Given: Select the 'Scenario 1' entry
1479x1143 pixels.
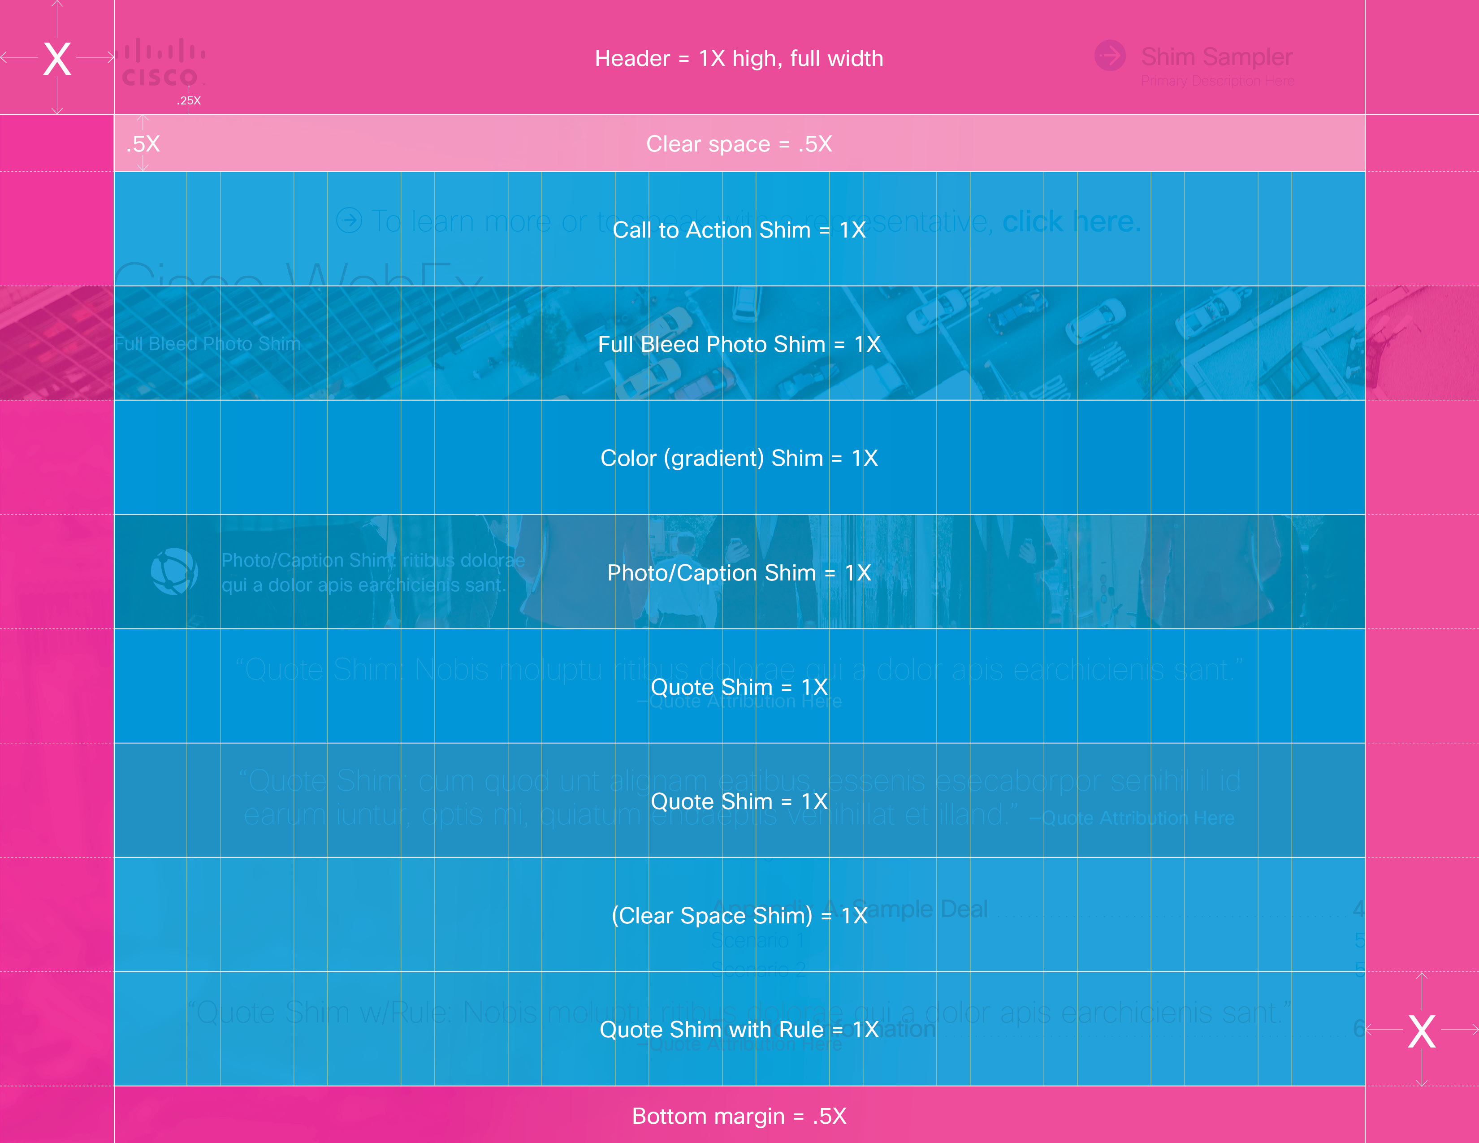Looking at the screenshot, I should (758, 940).
